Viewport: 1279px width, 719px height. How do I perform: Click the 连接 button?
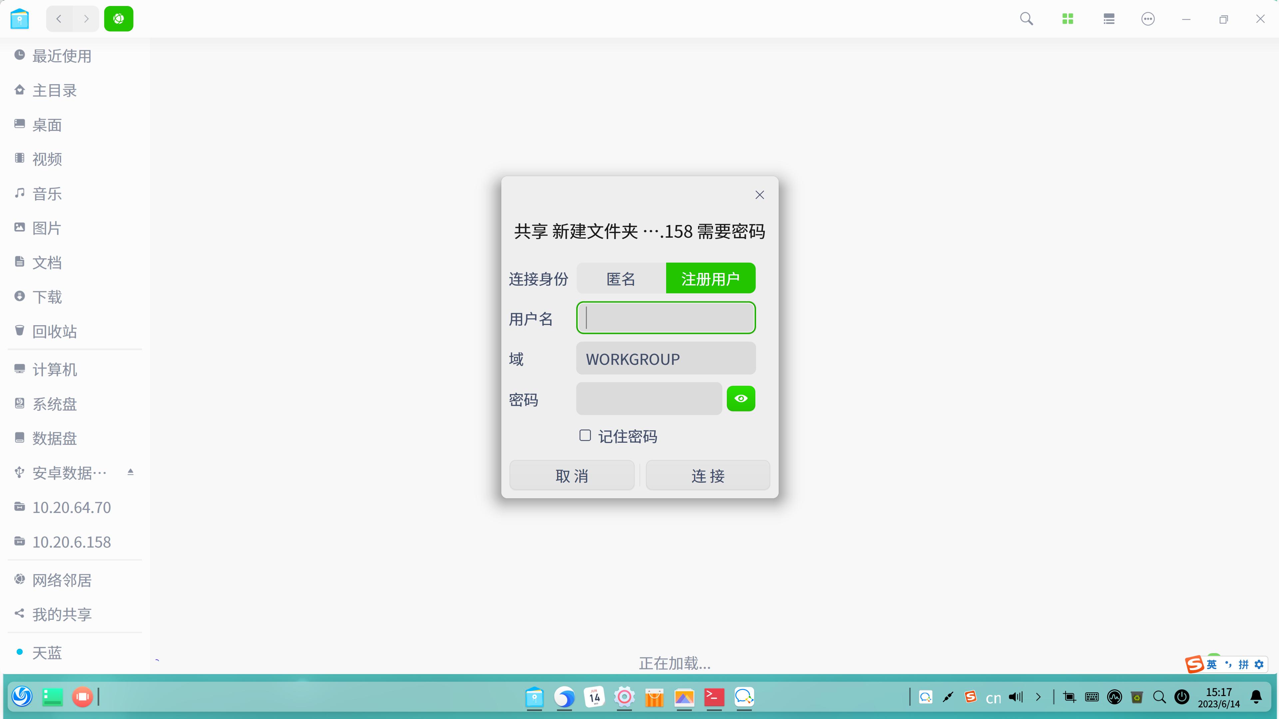click(708, 475)
